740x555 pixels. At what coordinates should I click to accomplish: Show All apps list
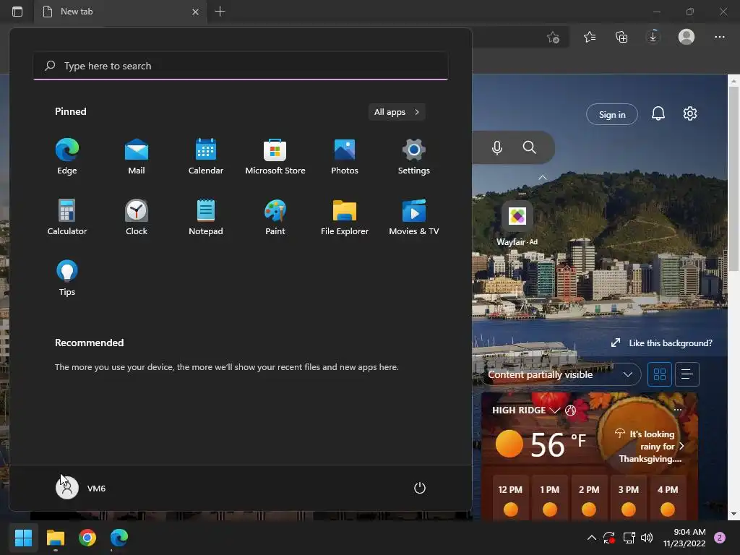click(397, 112)
